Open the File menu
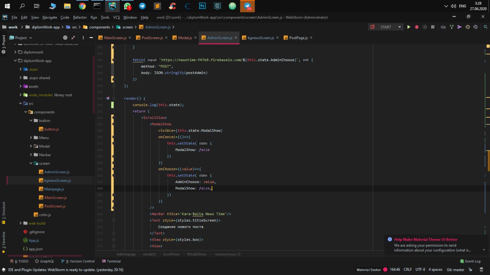490x275 pixels. (15, 17)
